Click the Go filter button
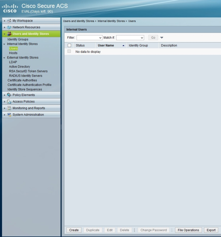Screen dimensions: 221x237 [153, 38]
